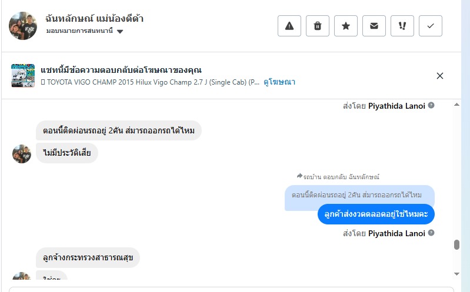Open the customer profile picture in header
This screenshot has width=470, height=292.
23,25
